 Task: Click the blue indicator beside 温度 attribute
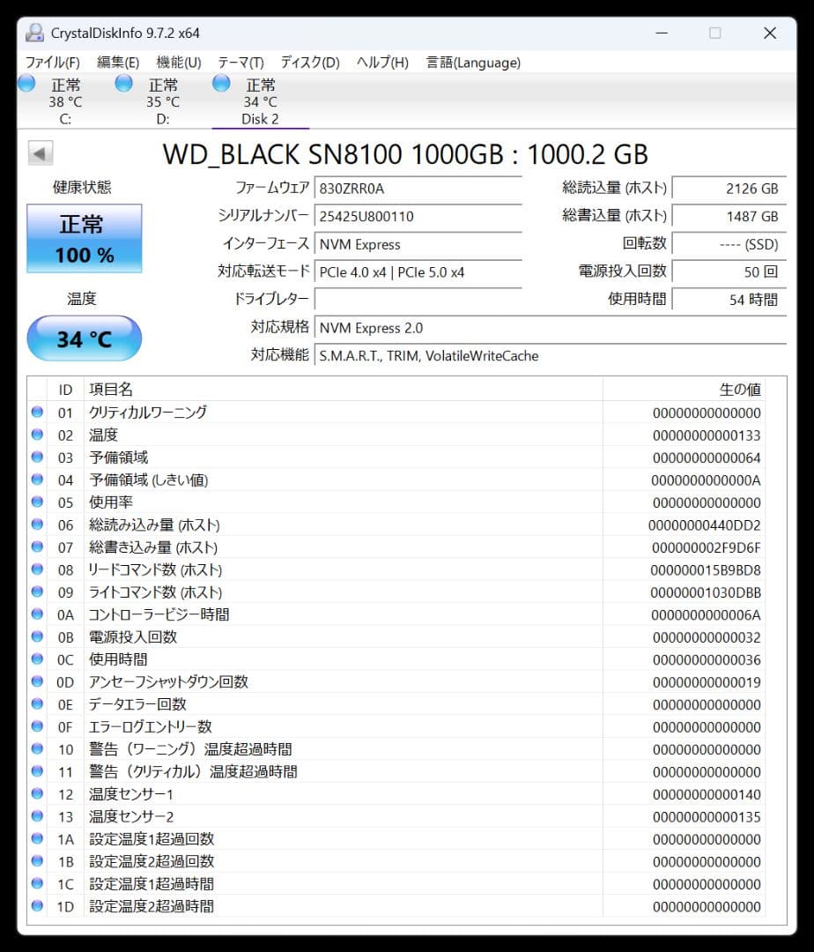point(36,434)
